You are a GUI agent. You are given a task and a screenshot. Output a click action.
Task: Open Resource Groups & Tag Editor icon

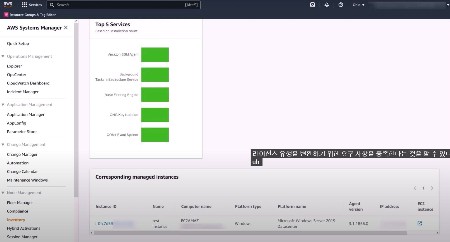pyautogui.click(x=6, y=15)
